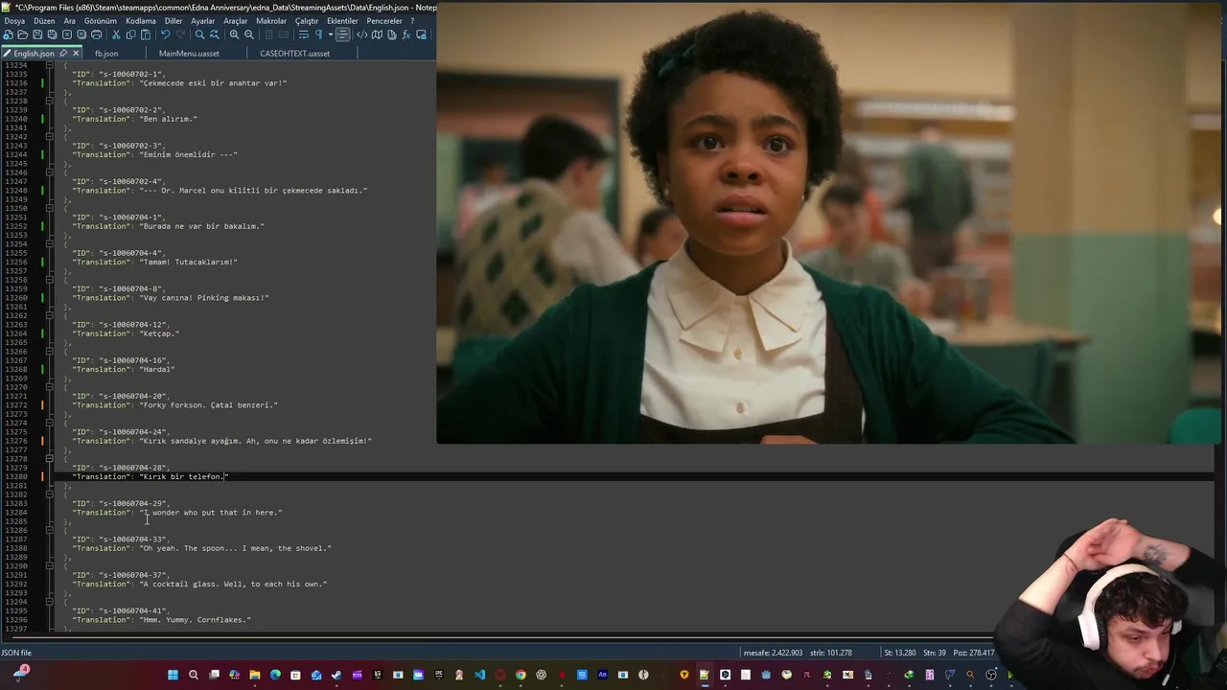Image resolution: width=1227 pixels, height=690 pixels.
Task: Open Replace with the toolbar icon
Action: (215, 34)
